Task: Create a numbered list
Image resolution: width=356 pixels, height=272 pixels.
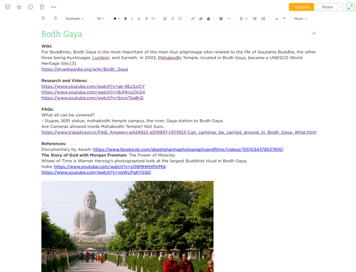Action: coord(180,19)
